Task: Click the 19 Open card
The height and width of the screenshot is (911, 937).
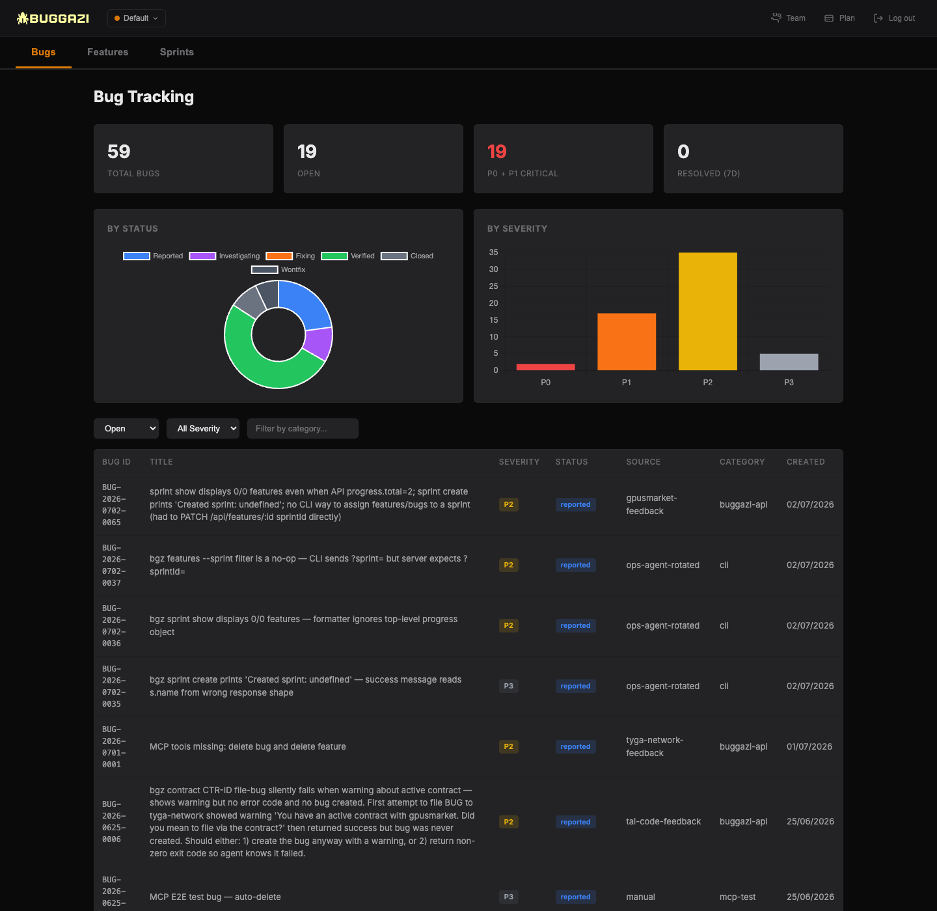Action: [x=373, y=159]
